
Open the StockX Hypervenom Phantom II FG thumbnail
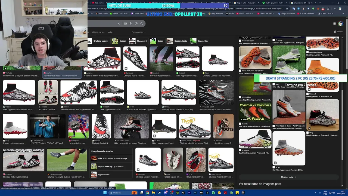[x=19, y=92]
